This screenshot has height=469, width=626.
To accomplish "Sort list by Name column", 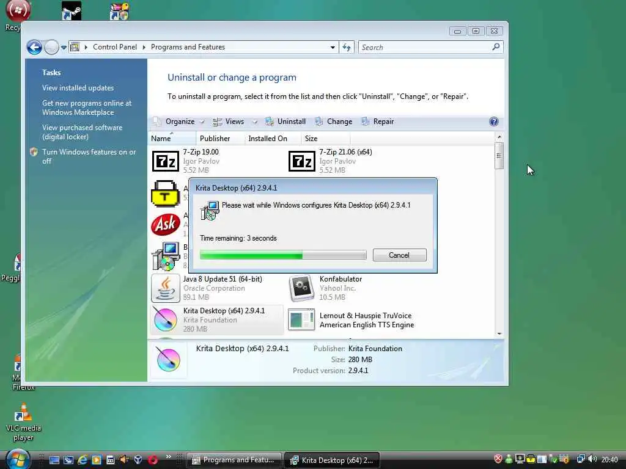I will pyautogui.click(x=172, y=139).
